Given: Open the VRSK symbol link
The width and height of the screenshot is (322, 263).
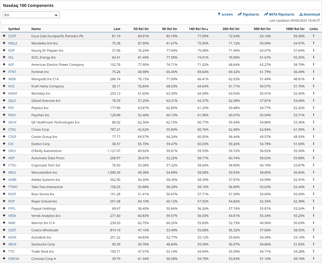Looking at the screenshot, I should [x=12, y=216].
